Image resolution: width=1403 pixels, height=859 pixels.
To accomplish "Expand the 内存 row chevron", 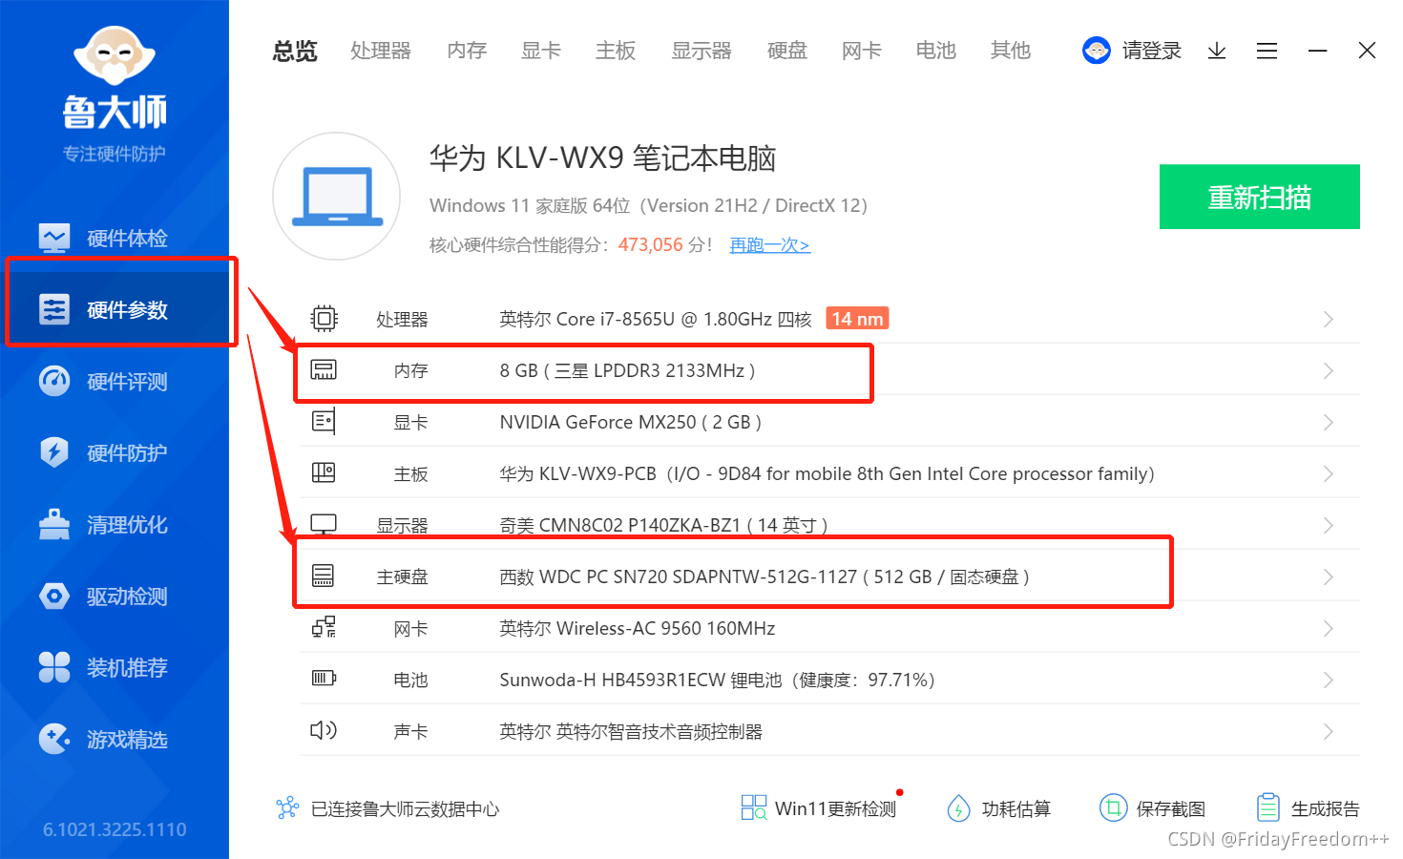I will (x=1328, y=370).
